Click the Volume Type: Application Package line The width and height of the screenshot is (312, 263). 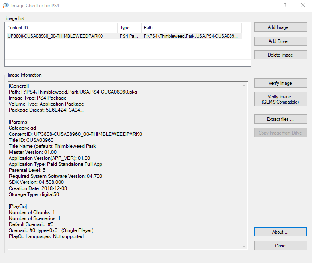point(47,104)
